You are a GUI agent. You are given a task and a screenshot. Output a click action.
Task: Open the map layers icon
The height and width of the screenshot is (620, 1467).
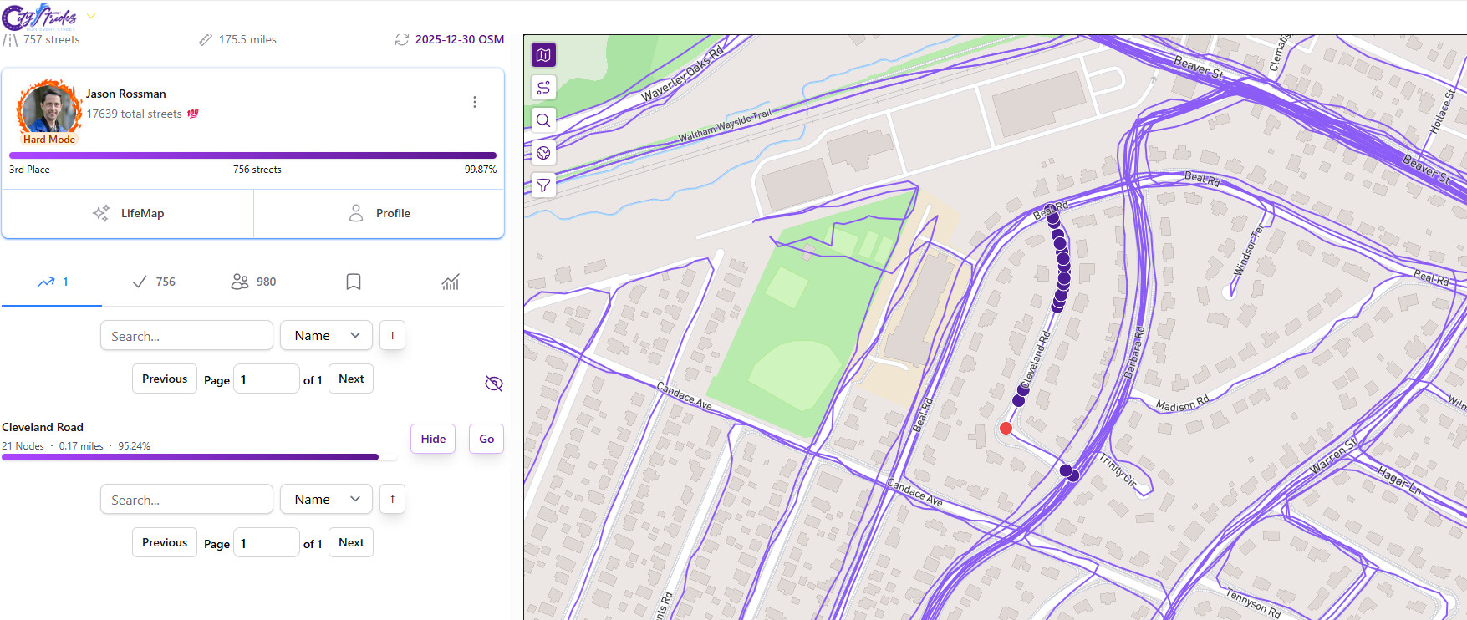tap(543, 55)
